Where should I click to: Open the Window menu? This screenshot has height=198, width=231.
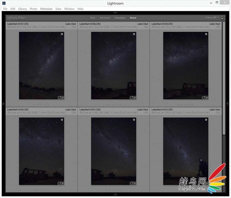coord(69,9)
